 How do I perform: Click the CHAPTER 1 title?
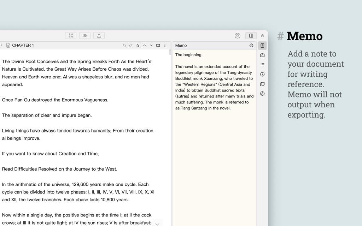(23, 45)
